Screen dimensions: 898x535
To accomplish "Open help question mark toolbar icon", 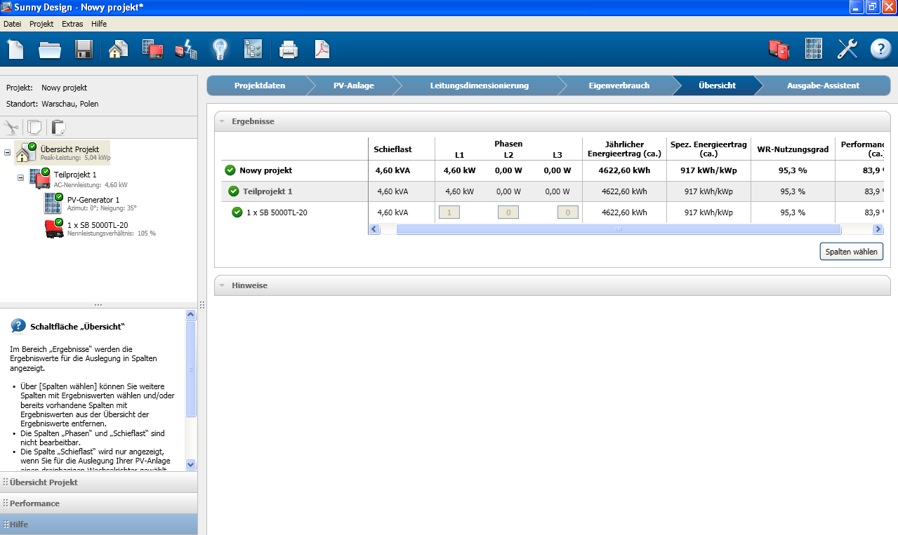I will (880, 49).
